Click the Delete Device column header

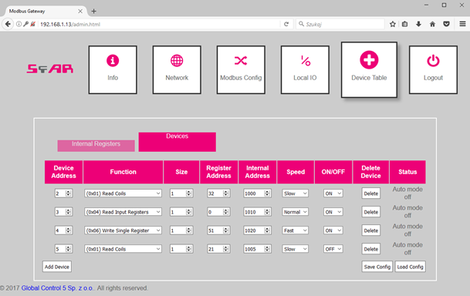click(370, 172)
